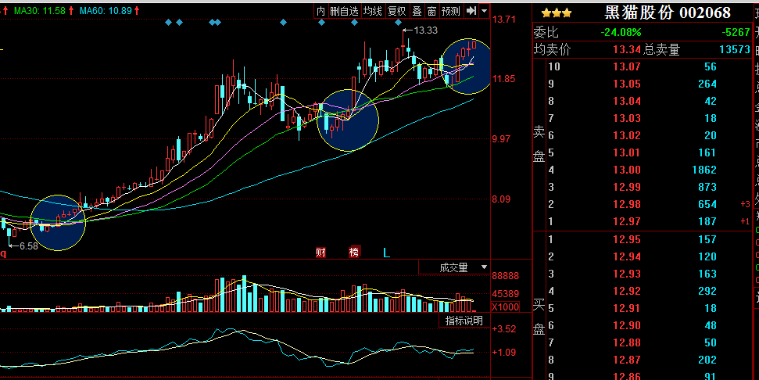Toggle the 均线 moving average lines
Viewport: 759px width, 380px height.
[373, 11]
